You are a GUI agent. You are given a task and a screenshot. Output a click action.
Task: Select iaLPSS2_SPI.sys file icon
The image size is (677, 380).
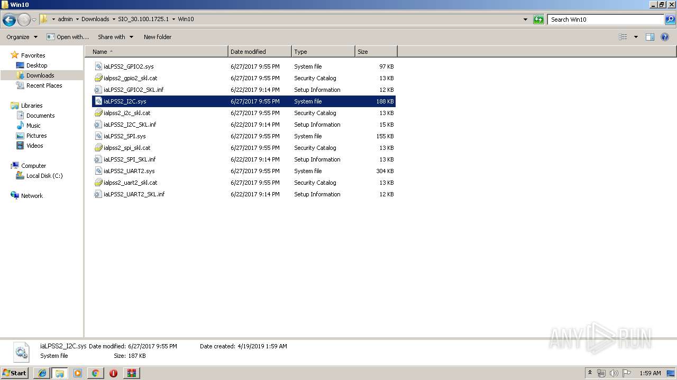(98, 136)
